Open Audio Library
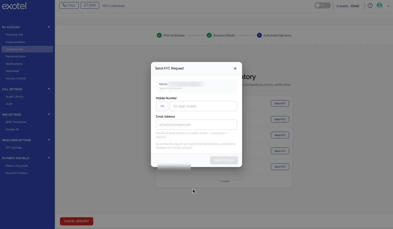The height and width of the screenshot is (229, 393). (14, 97)
